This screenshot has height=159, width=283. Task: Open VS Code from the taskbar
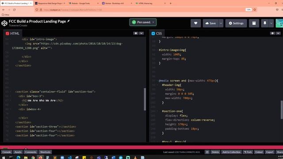[x=69, y=158]
